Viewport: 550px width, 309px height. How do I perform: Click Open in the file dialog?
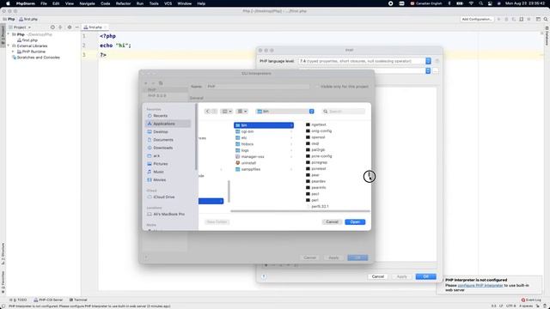coord(355,221)
